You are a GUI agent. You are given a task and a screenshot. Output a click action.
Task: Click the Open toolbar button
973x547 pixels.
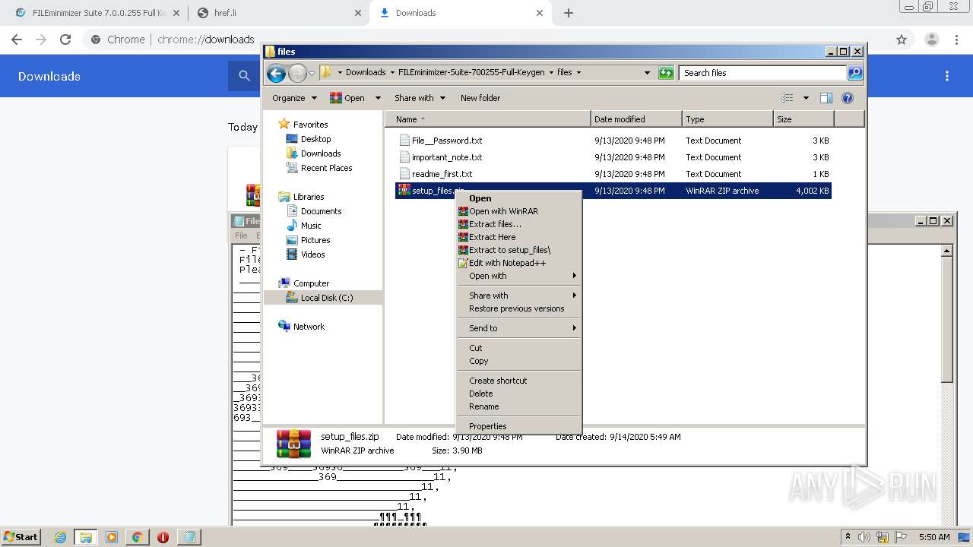tap(348, 98)
